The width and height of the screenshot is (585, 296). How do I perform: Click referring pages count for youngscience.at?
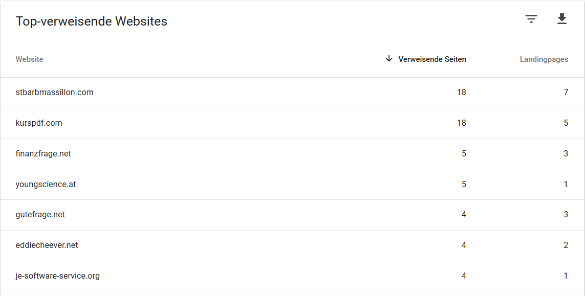click(464, 184)
